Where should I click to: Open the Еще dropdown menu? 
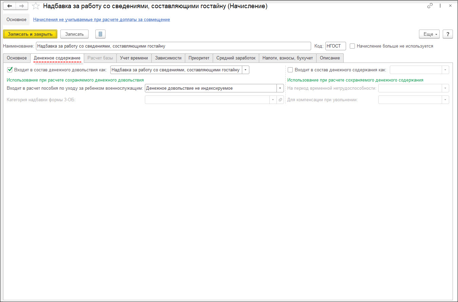coord(430,34)
